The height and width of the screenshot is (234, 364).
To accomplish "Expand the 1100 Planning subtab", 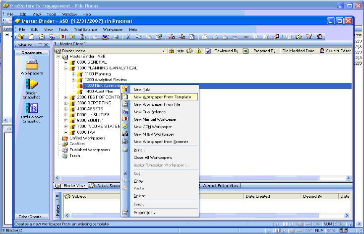I will pos(73,74).
